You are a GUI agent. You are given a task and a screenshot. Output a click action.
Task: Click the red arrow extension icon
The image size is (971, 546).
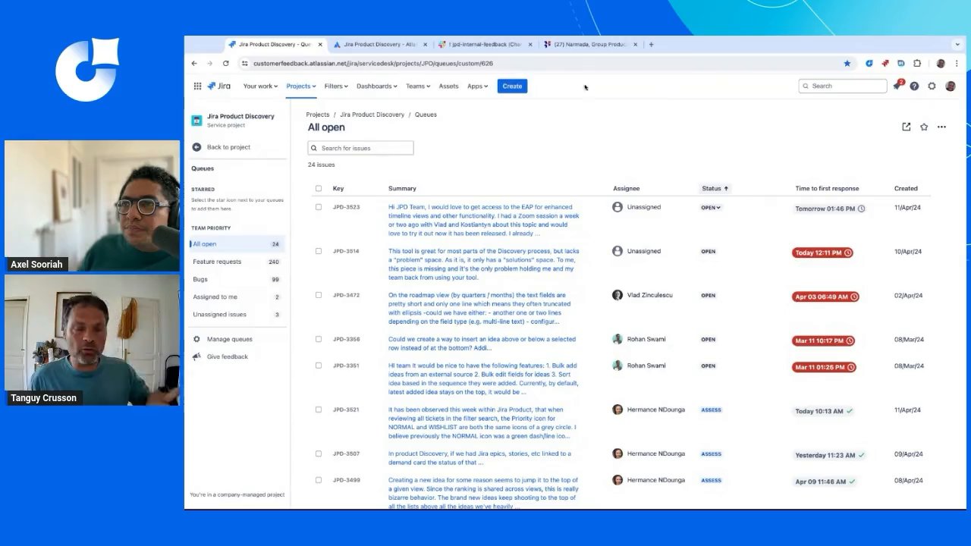pos(885,64)
